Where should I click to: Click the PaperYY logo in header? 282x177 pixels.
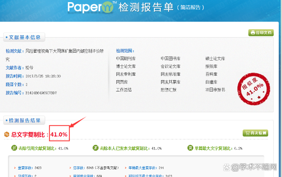tap(92, 7)
